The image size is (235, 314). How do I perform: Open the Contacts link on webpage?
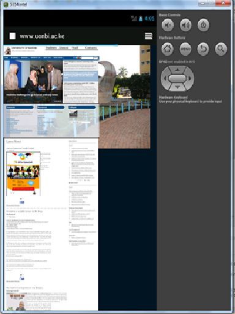coord(91,48)
